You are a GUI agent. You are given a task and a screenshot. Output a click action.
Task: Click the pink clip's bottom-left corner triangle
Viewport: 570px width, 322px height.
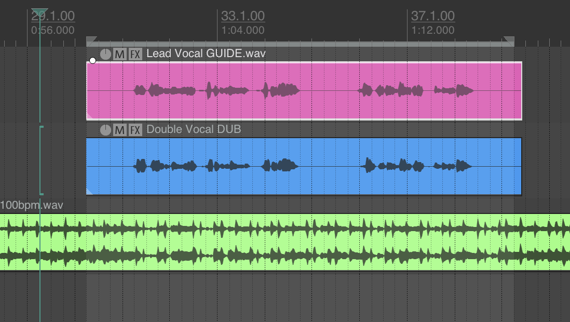point(89,116)
